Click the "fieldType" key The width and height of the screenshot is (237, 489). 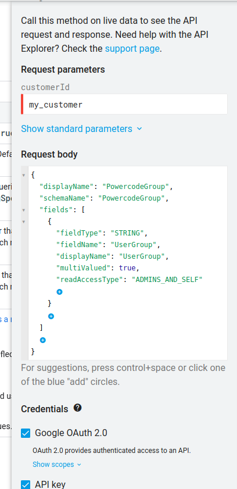(x=80, y=233)
